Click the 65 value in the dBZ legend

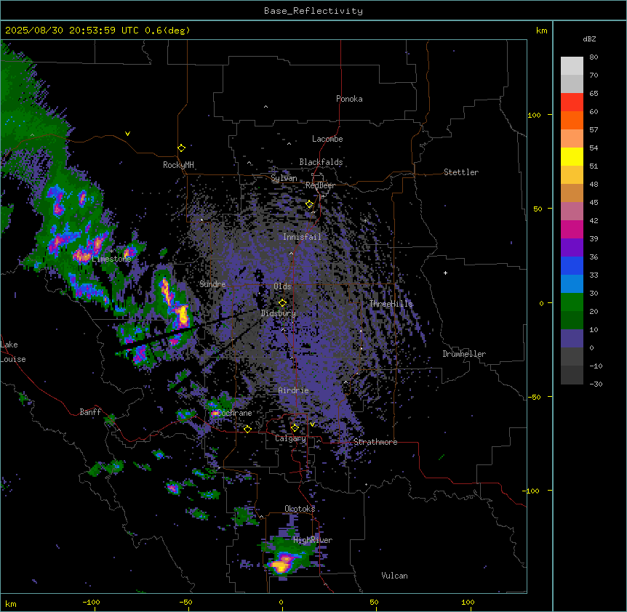594,94
